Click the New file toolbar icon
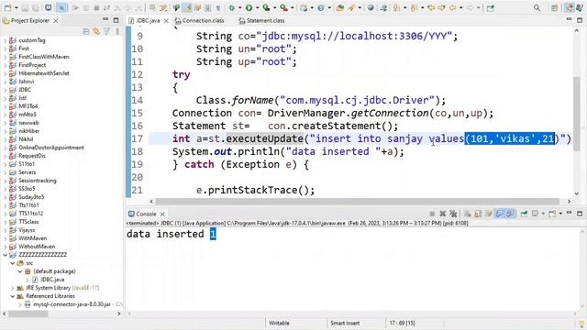 tap(7, 8)
